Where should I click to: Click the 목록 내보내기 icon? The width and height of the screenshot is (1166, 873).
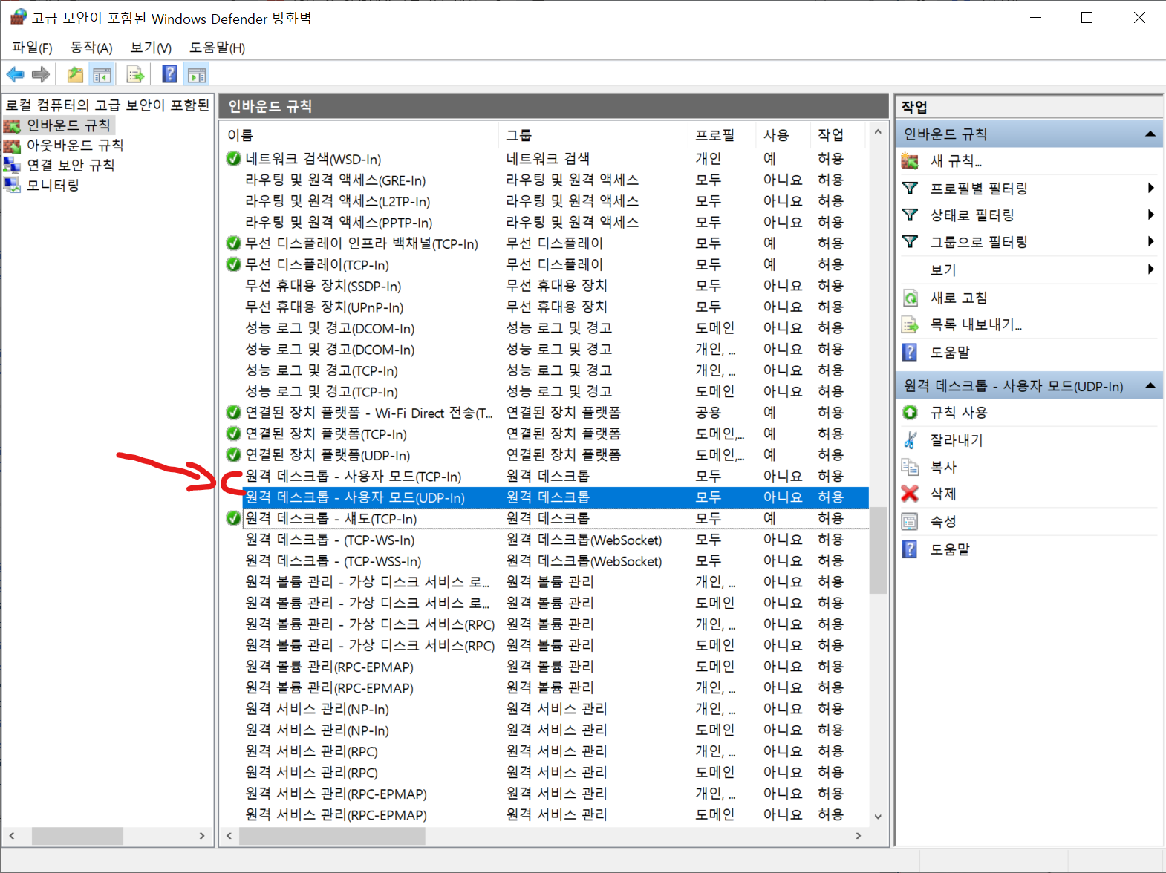tap(910, 324)
